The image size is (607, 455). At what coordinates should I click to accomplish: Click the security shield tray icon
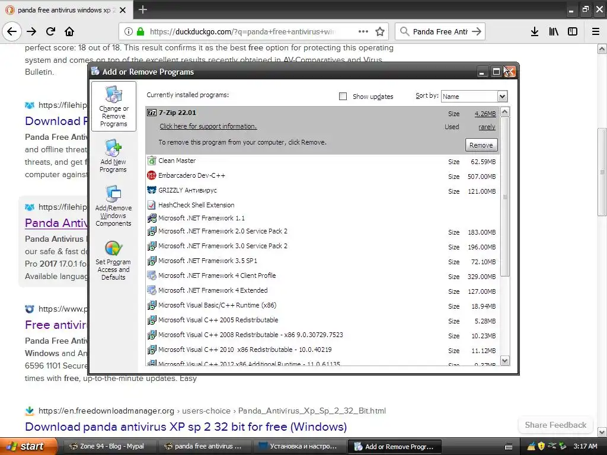click(x=541, y=446)
